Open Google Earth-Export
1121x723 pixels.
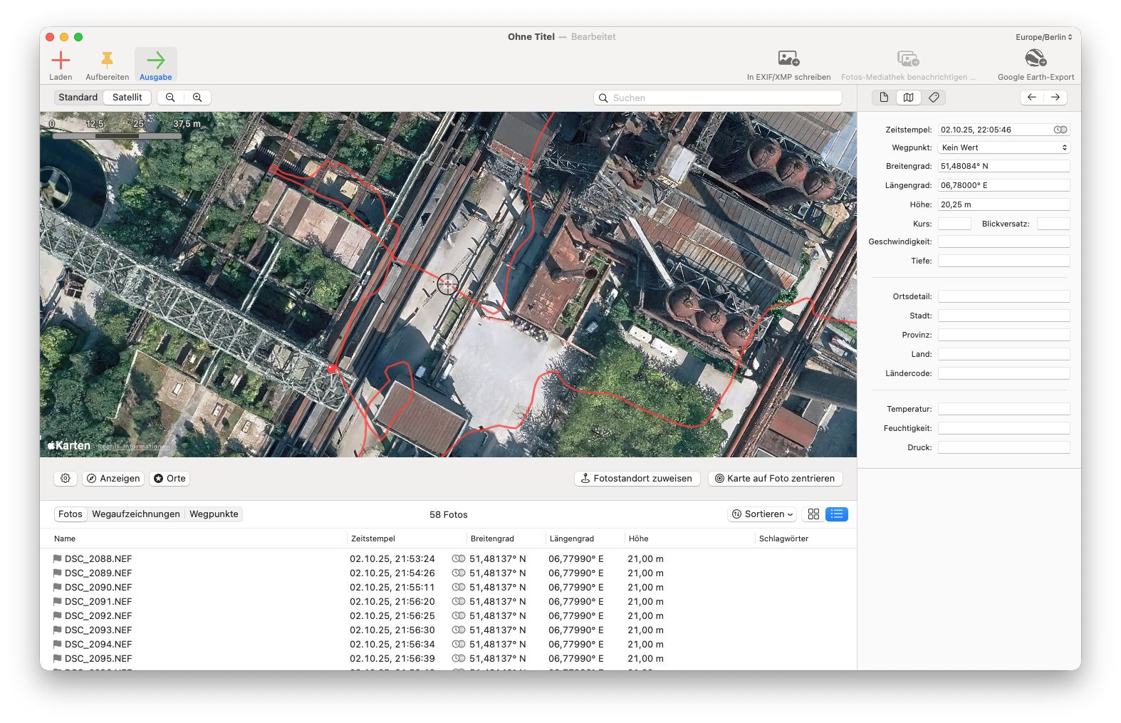click(1036, 59)
